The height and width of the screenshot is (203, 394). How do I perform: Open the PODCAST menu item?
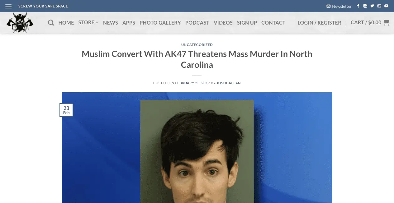point(197,23)
